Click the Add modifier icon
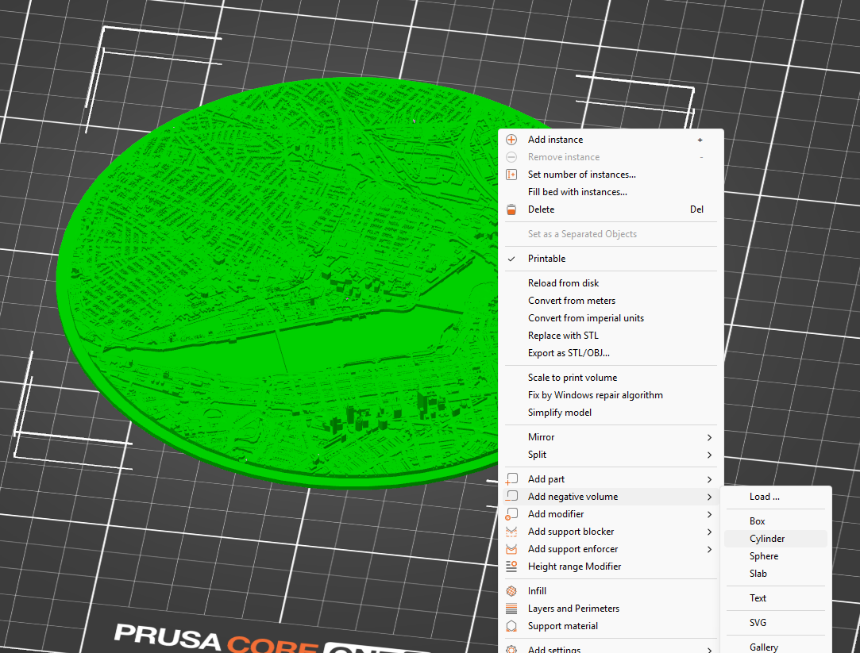Image resolution: width=860 pixels, height=653 pixels. (x=511, y=514)
